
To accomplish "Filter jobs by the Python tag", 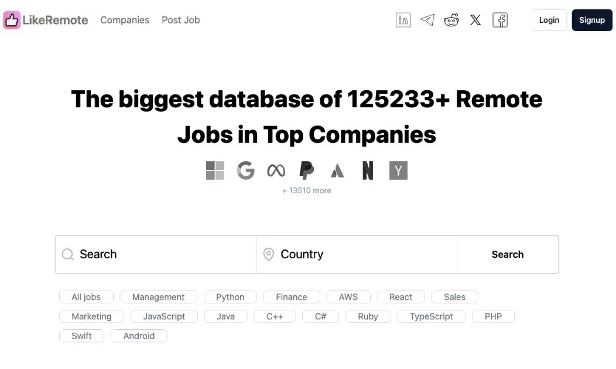I will (x=230, y=296).
